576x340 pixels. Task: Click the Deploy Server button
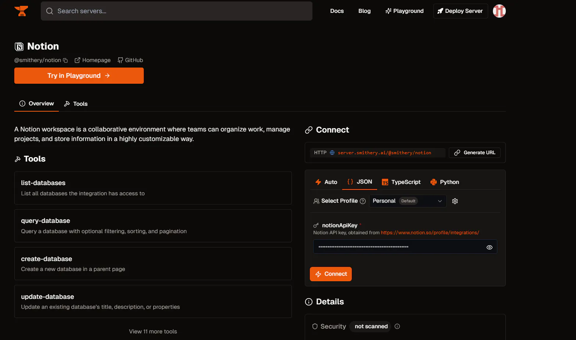[x=461, y=11]
